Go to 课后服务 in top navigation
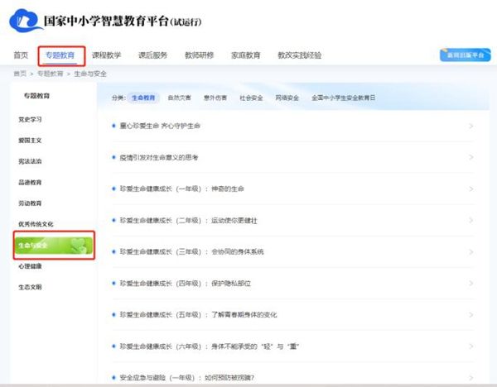Image resolution: width=497 pixels, height=387 pixels. point(152,55)
